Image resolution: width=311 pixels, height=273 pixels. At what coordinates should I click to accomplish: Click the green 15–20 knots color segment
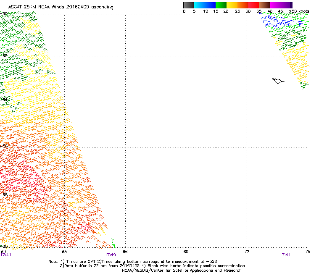[x=221, y=5]
